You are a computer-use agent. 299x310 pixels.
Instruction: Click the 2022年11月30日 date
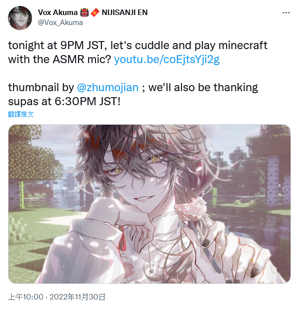click(77, 297)
